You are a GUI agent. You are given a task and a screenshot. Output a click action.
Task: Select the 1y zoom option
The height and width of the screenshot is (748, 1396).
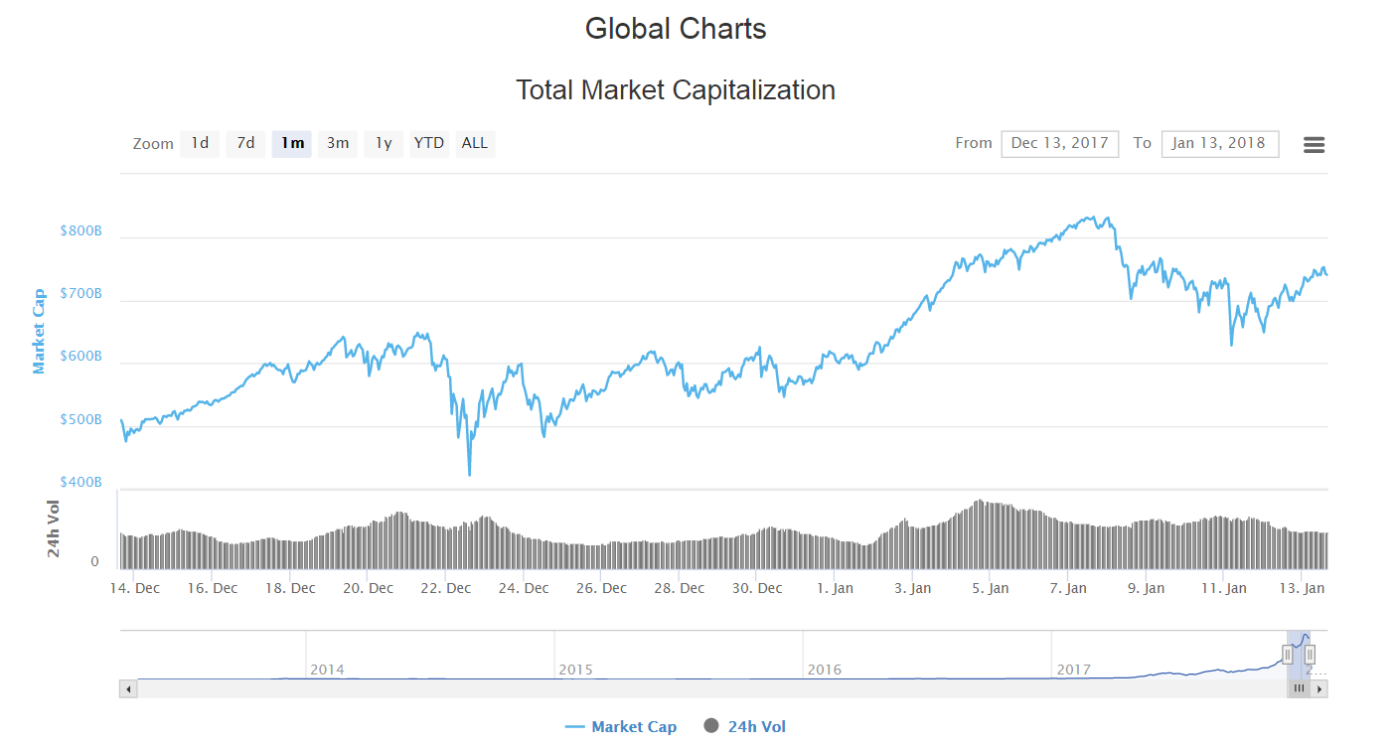point(383,143)
